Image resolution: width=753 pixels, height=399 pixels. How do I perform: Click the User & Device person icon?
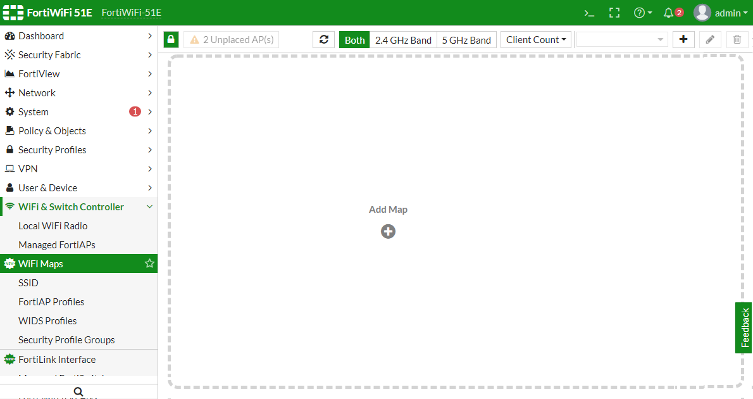tap(9, 187)
